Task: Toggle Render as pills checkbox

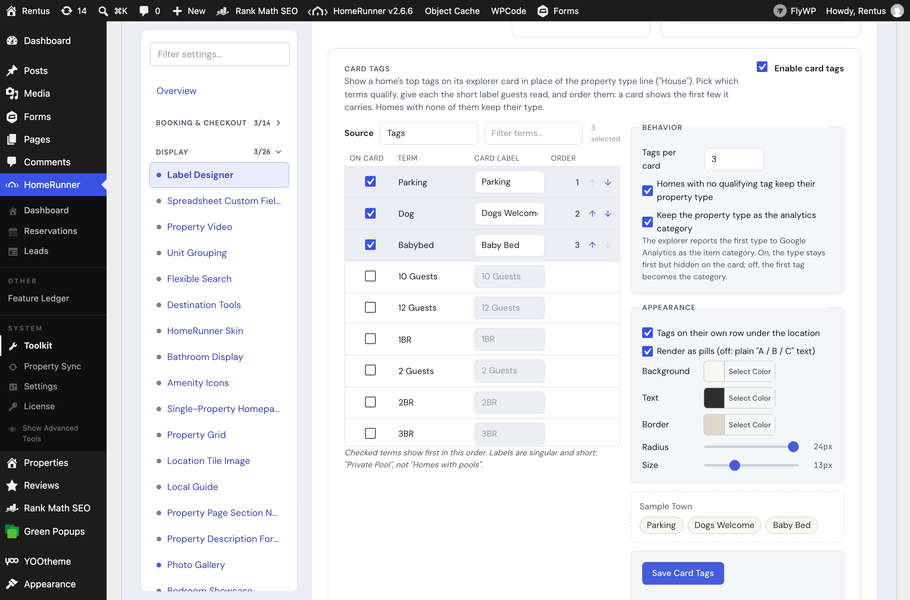Action: point(647,351)
